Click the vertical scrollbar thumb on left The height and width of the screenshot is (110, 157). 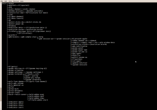pyautogui.click(x=1, y=94)
